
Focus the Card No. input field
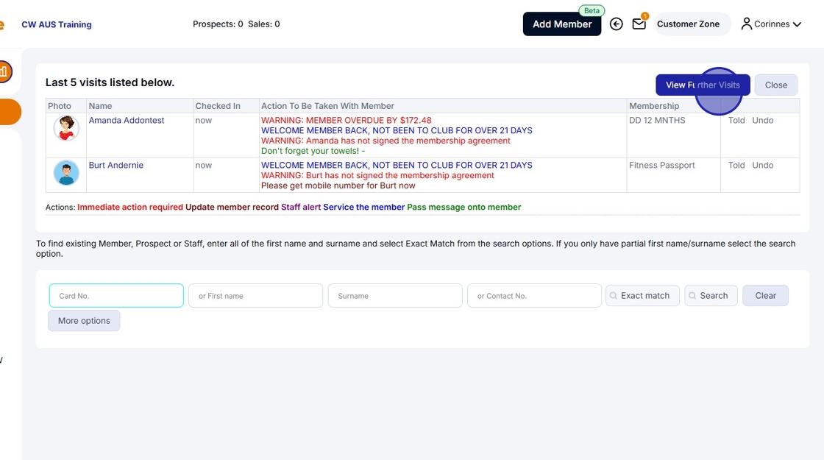click(116, 295)
